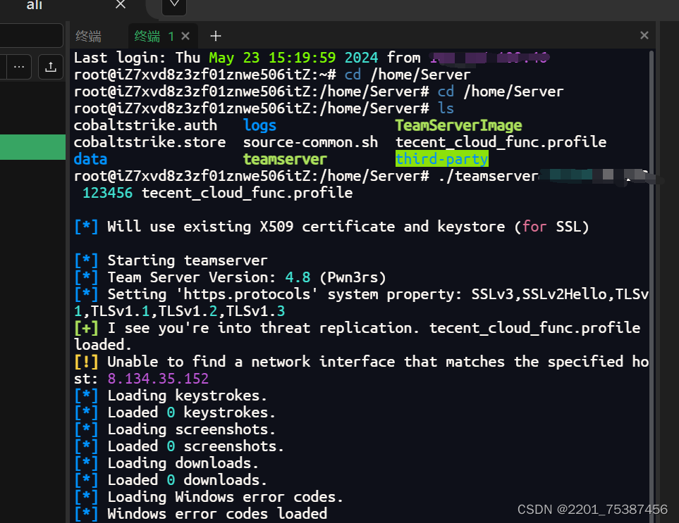679x523 pixels.
Task: Click the input field in the left sidebar
Action: click(x=31, y=35)
